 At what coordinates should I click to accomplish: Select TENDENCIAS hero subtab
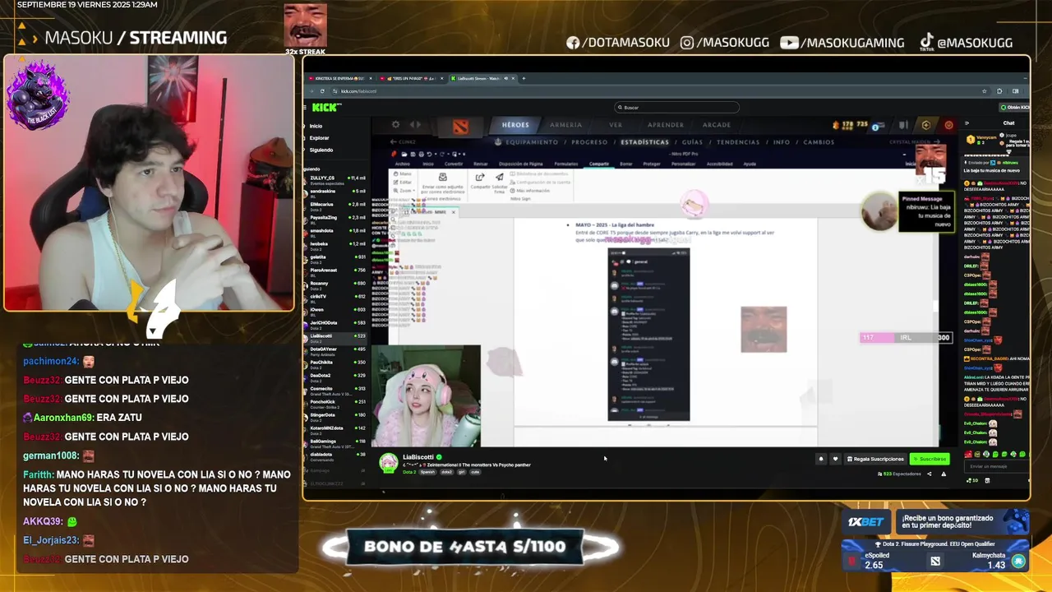738,142
